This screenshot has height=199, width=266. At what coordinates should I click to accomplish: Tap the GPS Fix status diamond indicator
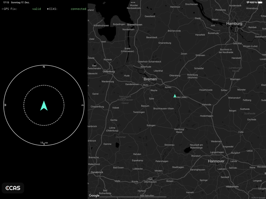tap(2, 9)
